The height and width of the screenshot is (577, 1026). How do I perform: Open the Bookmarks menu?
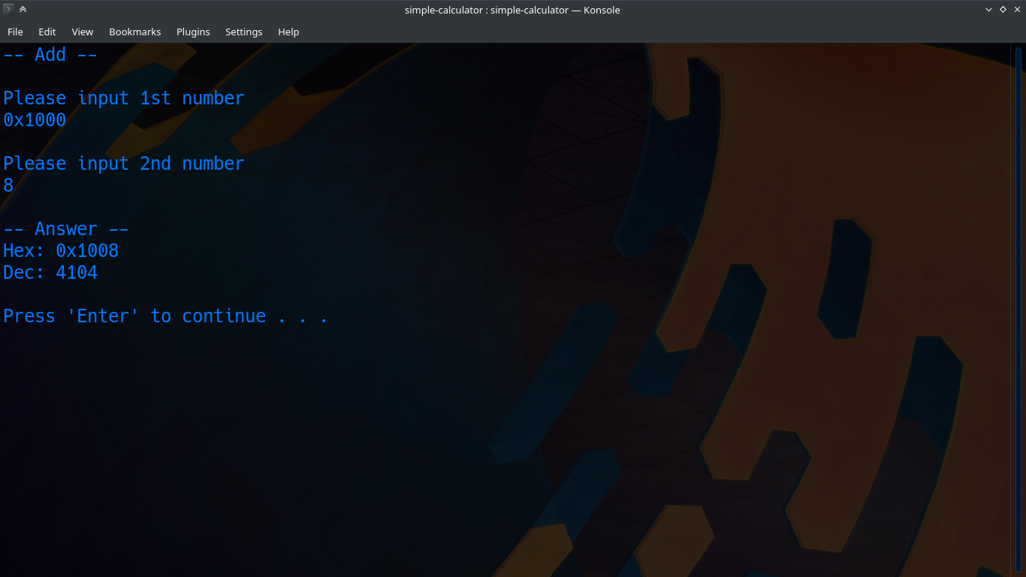click(x=135, y=32)
